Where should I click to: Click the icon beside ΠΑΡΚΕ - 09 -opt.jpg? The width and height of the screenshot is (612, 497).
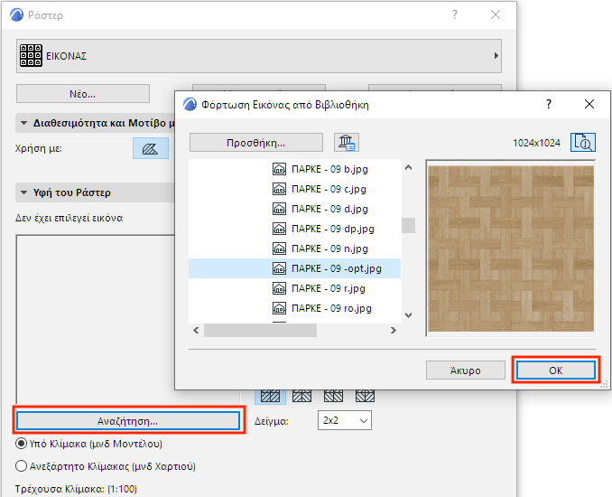point(279,268)
